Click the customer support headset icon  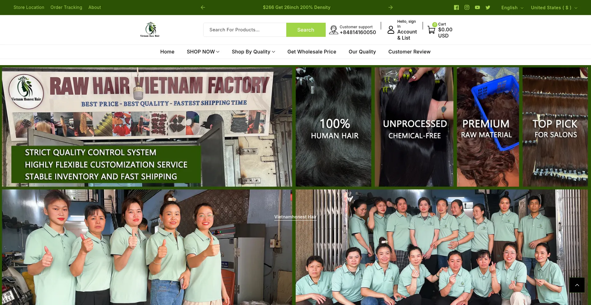pos(333,30)
